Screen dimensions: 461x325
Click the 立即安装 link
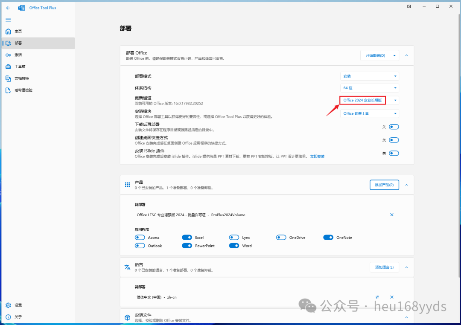click(x=317, y=157)
